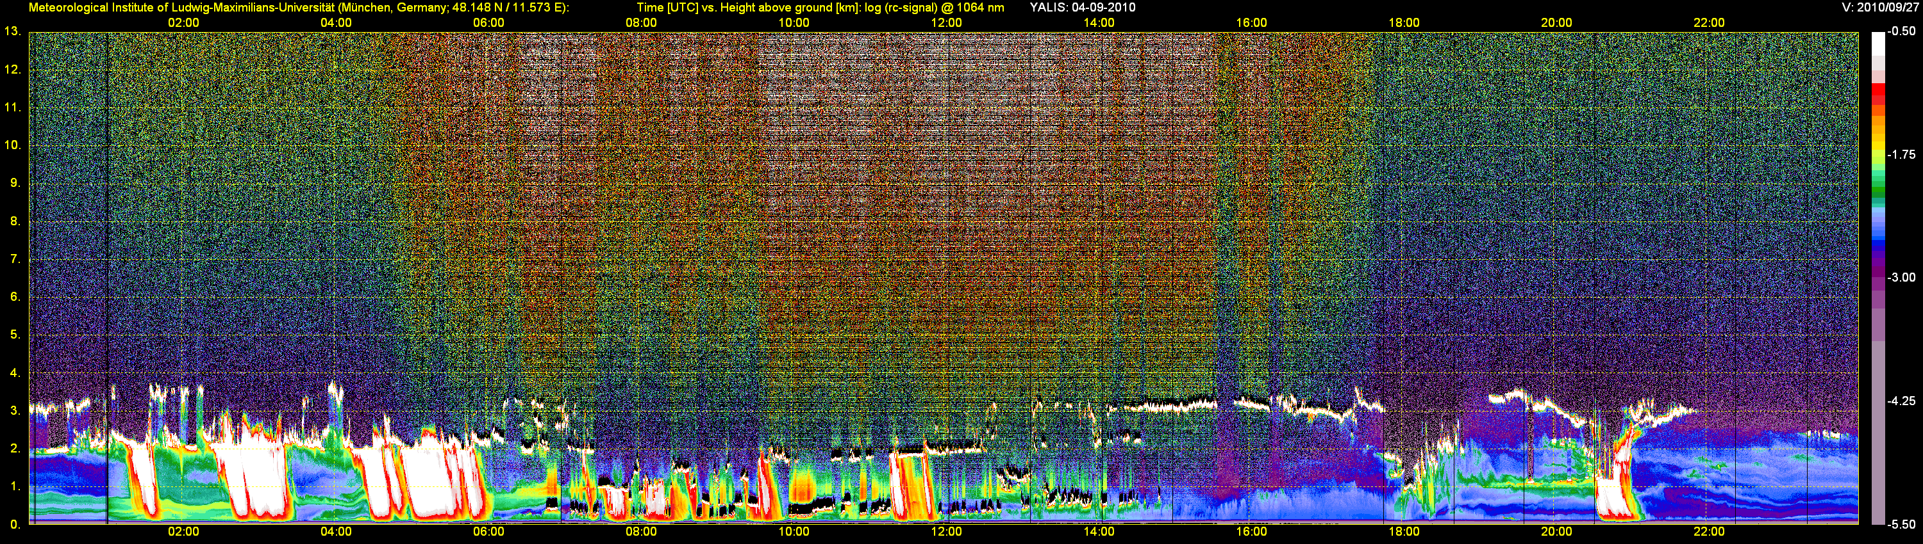Screen dimensions: 1923x544
Task: Click the 3. km height axis label
Action: [x=15, y=411]
